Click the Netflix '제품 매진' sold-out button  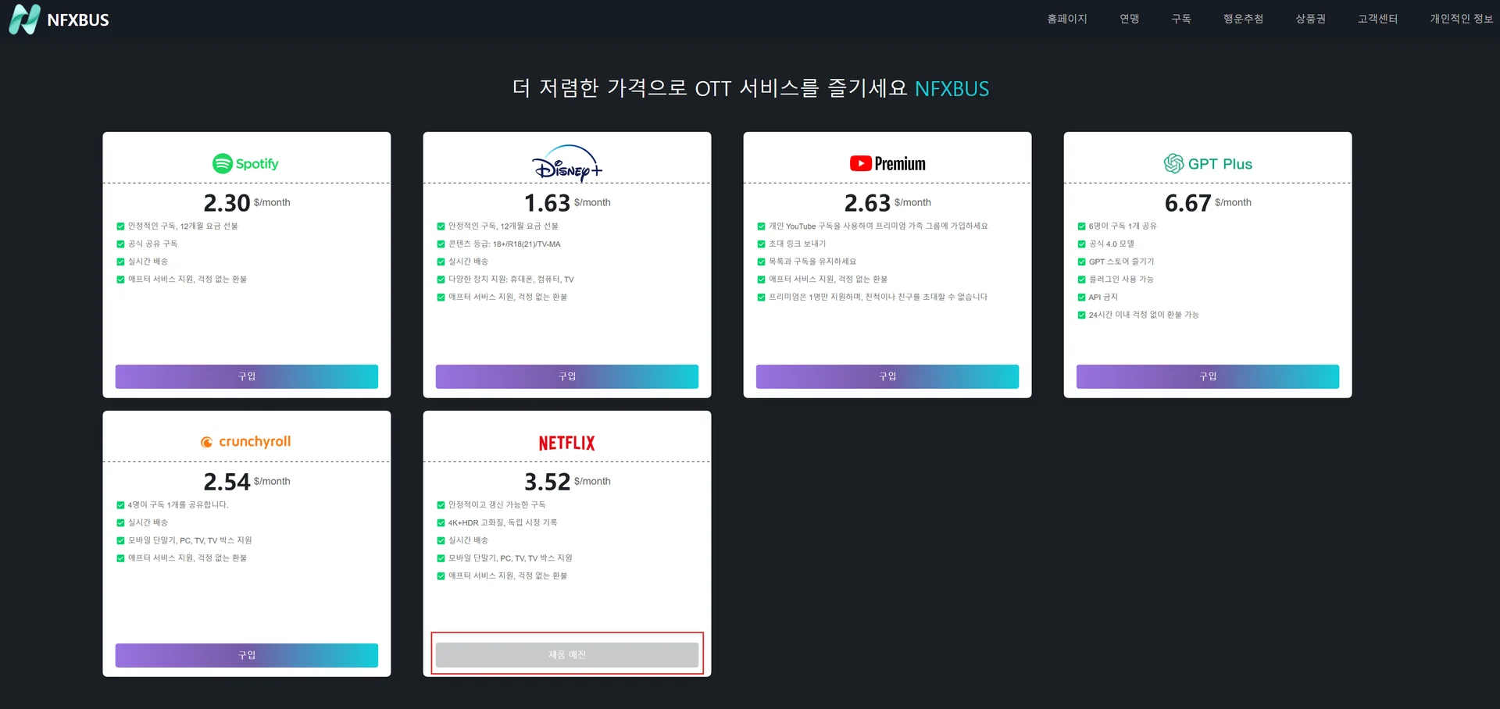[x=567, y=655]
